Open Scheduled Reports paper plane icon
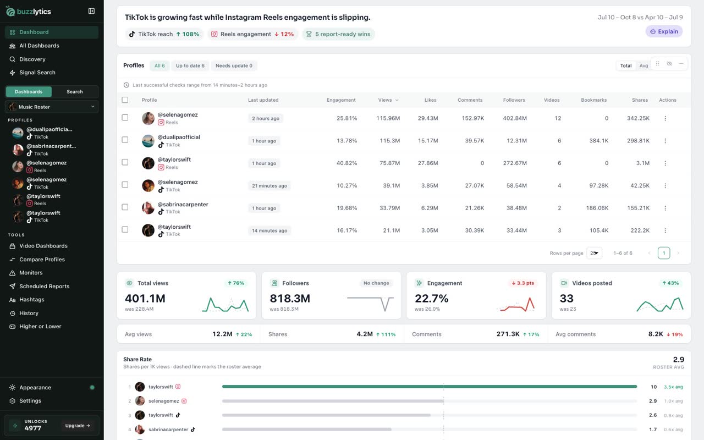The height and width of the screenshot is (440, 704). (x=13, y=287)
